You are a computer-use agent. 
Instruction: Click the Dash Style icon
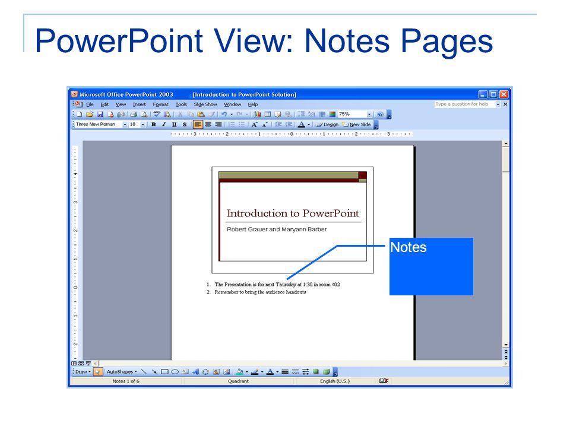tap(295, 371)
